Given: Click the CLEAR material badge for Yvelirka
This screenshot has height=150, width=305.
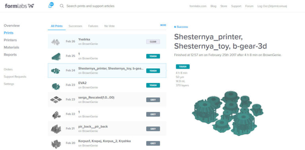Looking at the screenshot, I should coord(153,42).
